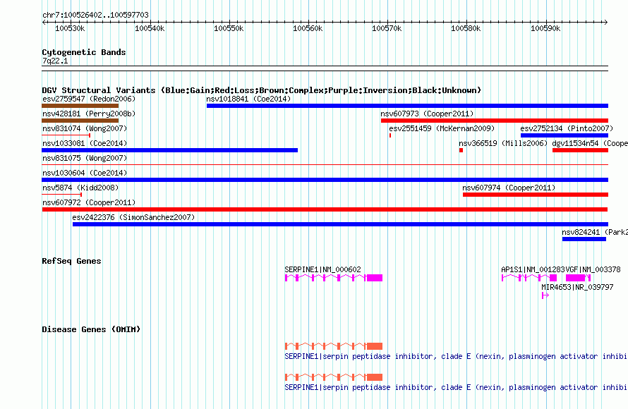The width and height of the screenshot is (628, 409).
Task: Select MIR4653|NR_039797 label
Action: (577, 287)
